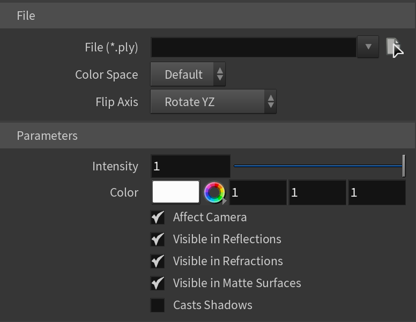Toggle the Visible in Refractions checkbox
The height and width of the screenshot is (322, 416).
coord(158,261)
